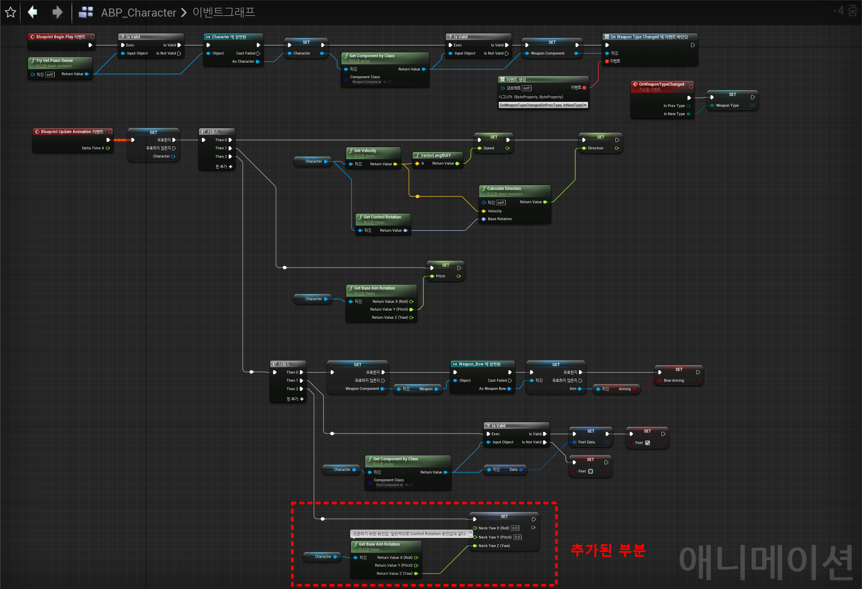This screenshot has height=589, width=862.
Task: Click the favorite star icon in toolbar
Action: click(11, 12)
